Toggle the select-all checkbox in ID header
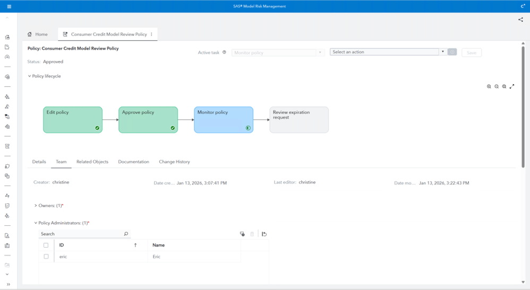The height and width of the screenshot is (290, 530). (x=46, y=245)
